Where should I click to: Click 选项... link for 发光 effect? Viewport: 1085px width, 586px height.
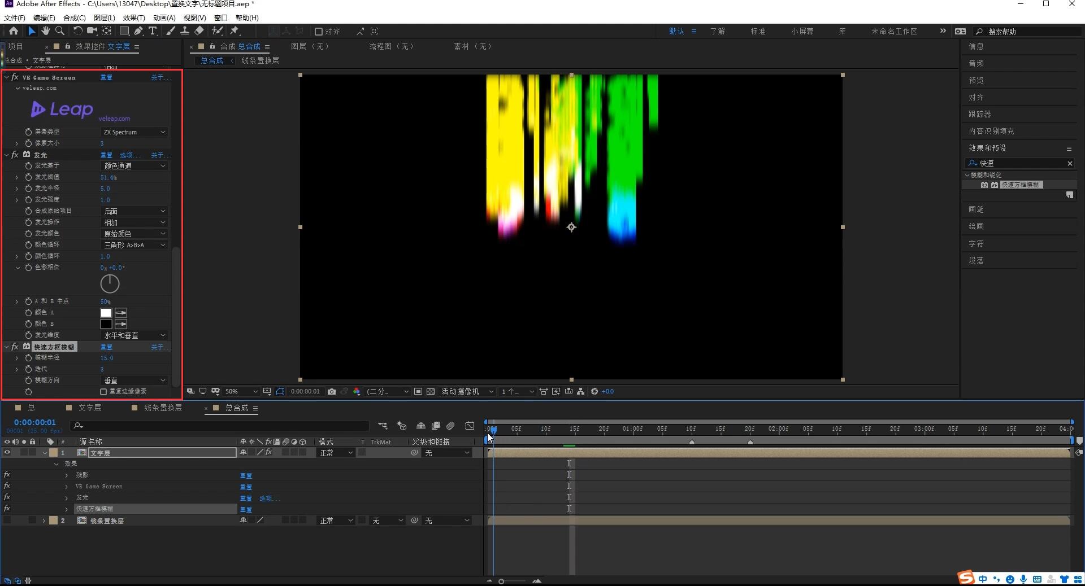click(130, 155)
